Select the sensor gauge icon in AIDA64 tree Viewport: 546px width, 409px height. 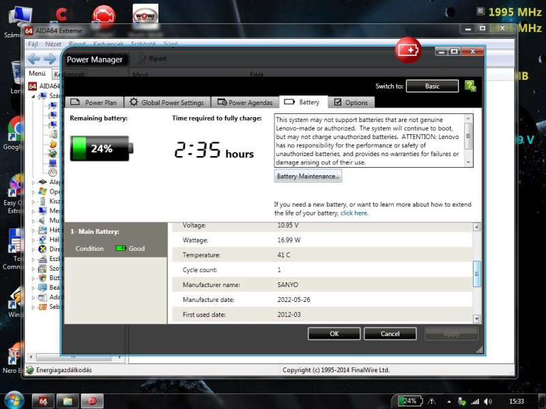coord(53,172)
